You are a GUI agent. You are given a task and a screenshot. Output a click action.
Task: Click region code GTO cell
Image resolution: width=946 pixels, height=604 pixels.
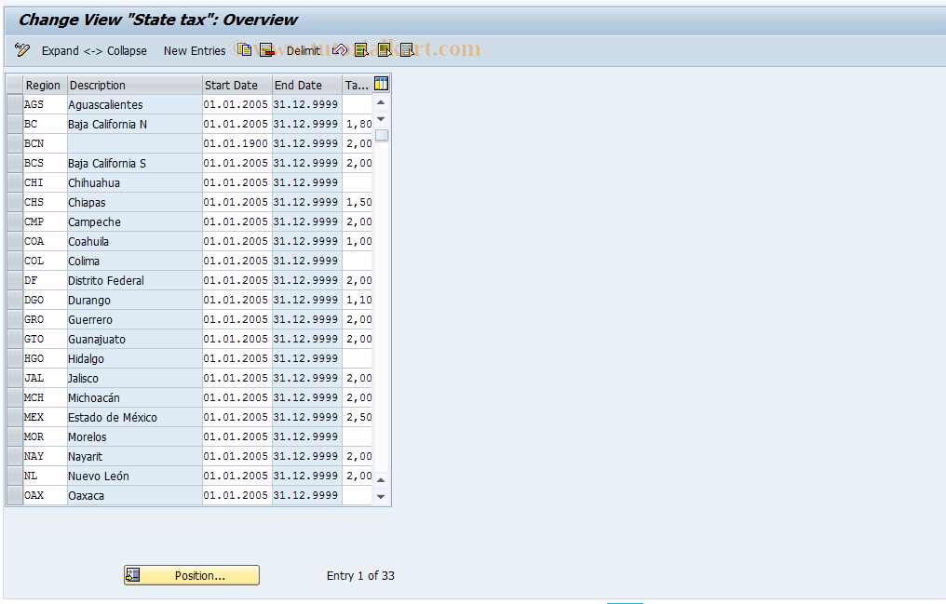tap(46, 340)
